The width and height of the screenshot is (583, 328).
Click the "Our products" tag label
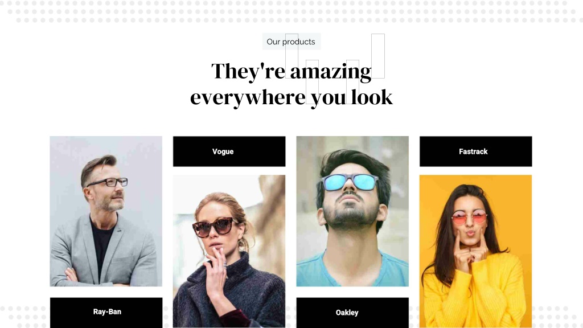point(291,42)
